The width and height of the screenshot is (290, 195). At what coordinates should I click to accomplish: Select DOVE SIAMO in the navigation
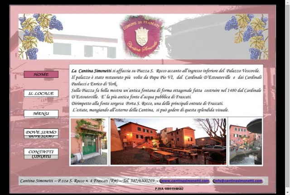[x=41, y=132]
